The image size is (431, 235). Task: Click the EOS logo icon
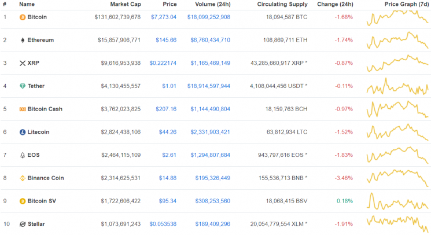(23, 155)
